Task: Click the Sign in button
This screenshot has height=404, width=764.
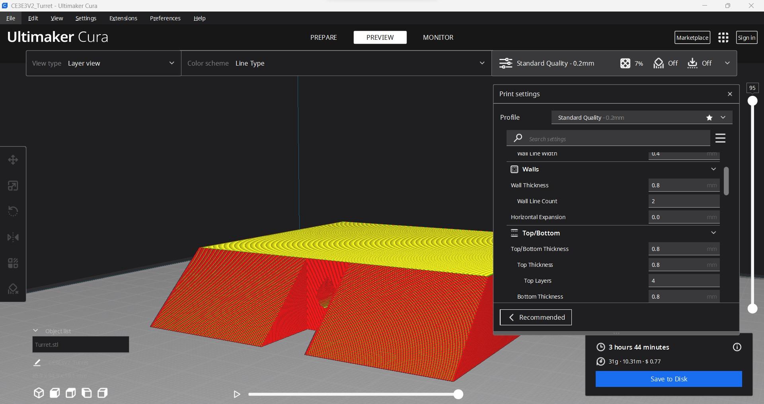Action: pos(746,37)
